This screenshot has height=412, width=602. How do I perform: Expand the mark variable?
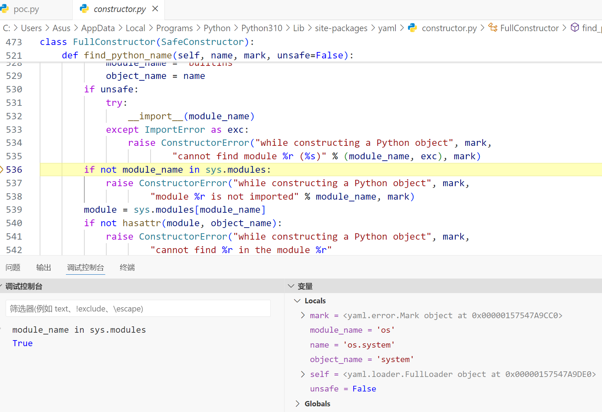[303, 315]
